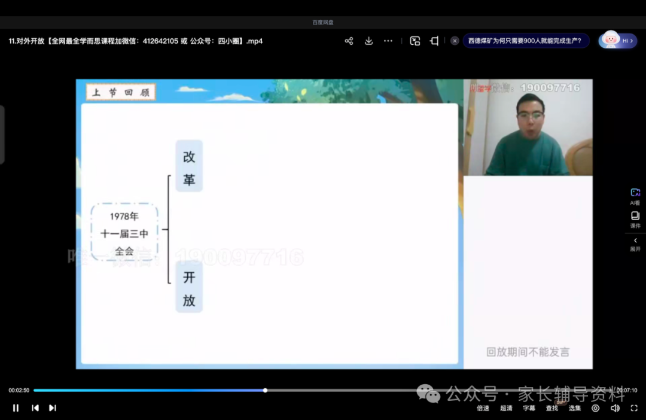Viewport: 646px width, 420px height.
Task: Open the 倍速 playback speed menu
Action: (x=483, y=408)
